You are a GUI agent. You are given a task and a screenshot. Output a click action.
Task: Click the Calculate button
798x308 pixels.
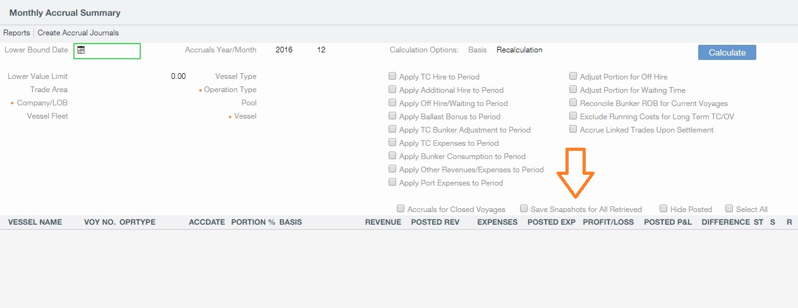(727, 52)
